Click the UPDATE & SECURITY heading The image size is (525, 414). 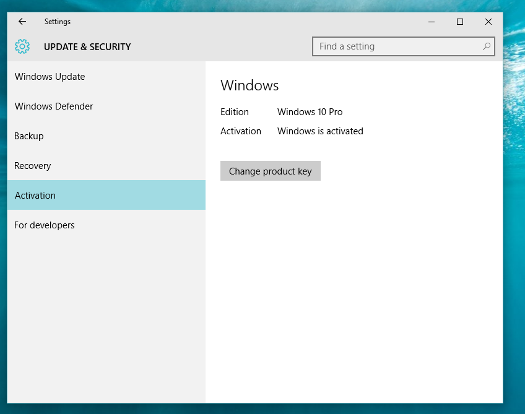pyautogui.click(x=87, y=46)
